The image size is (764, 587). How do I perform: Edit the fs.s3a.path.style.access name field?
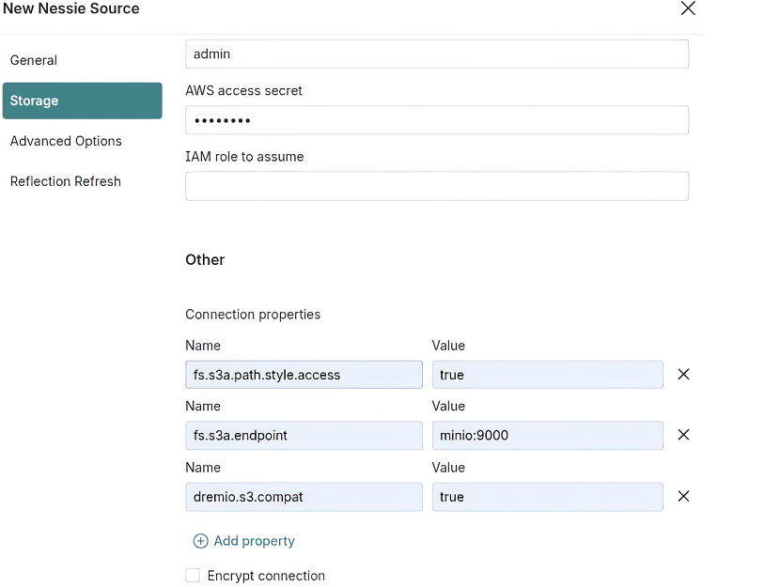304,375
